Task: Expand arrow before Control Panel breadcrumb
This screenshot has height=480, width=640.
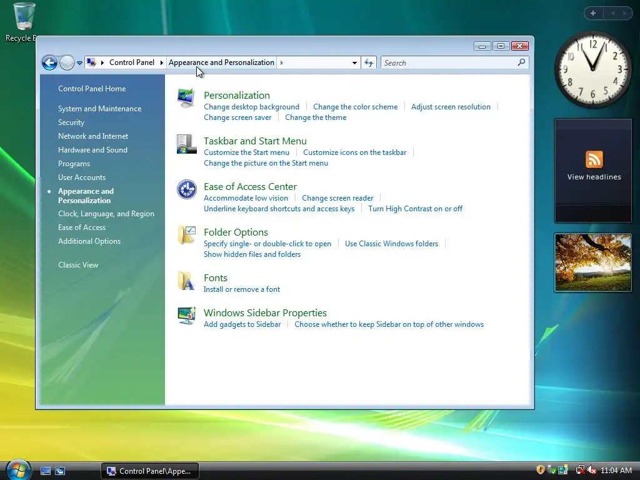Action: click(x=102, y=62)
